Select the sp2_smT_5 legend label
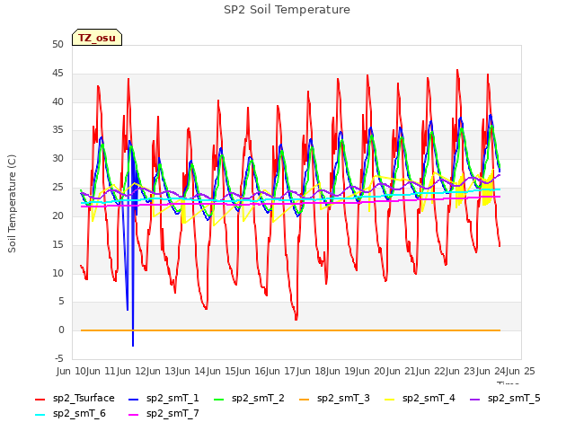 click(514, 399)
